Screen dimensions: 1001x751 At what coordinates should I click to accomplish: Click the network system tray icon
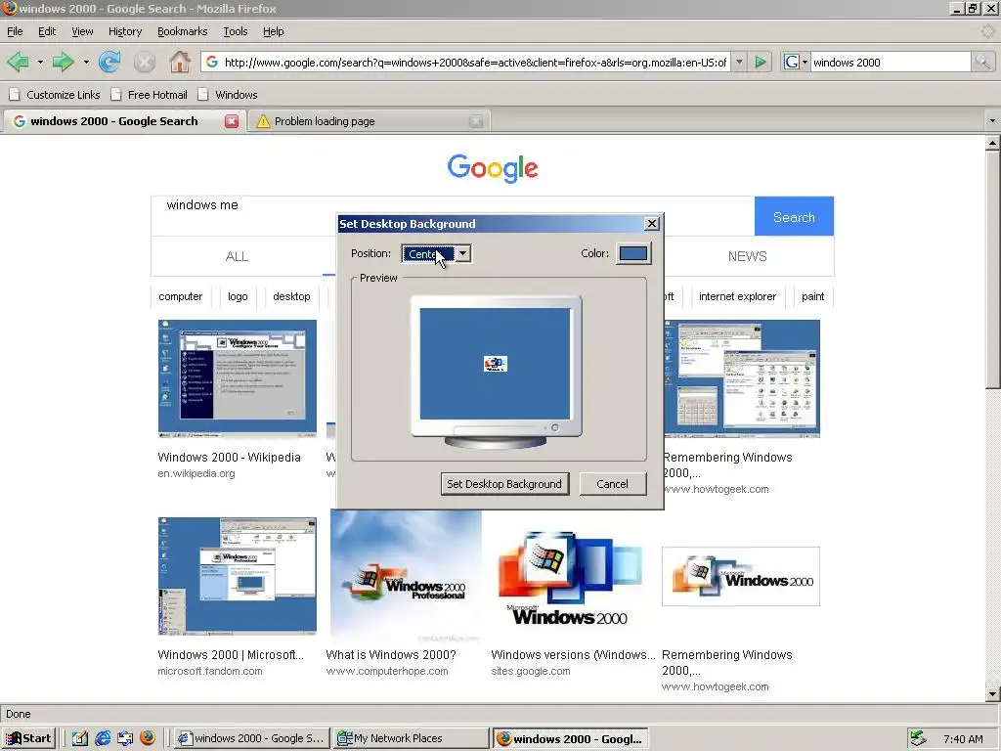[918, 738]
